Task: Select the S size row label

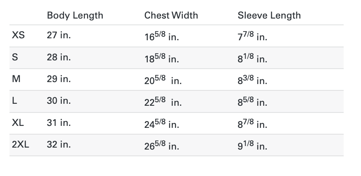Action: coord(15,57)
